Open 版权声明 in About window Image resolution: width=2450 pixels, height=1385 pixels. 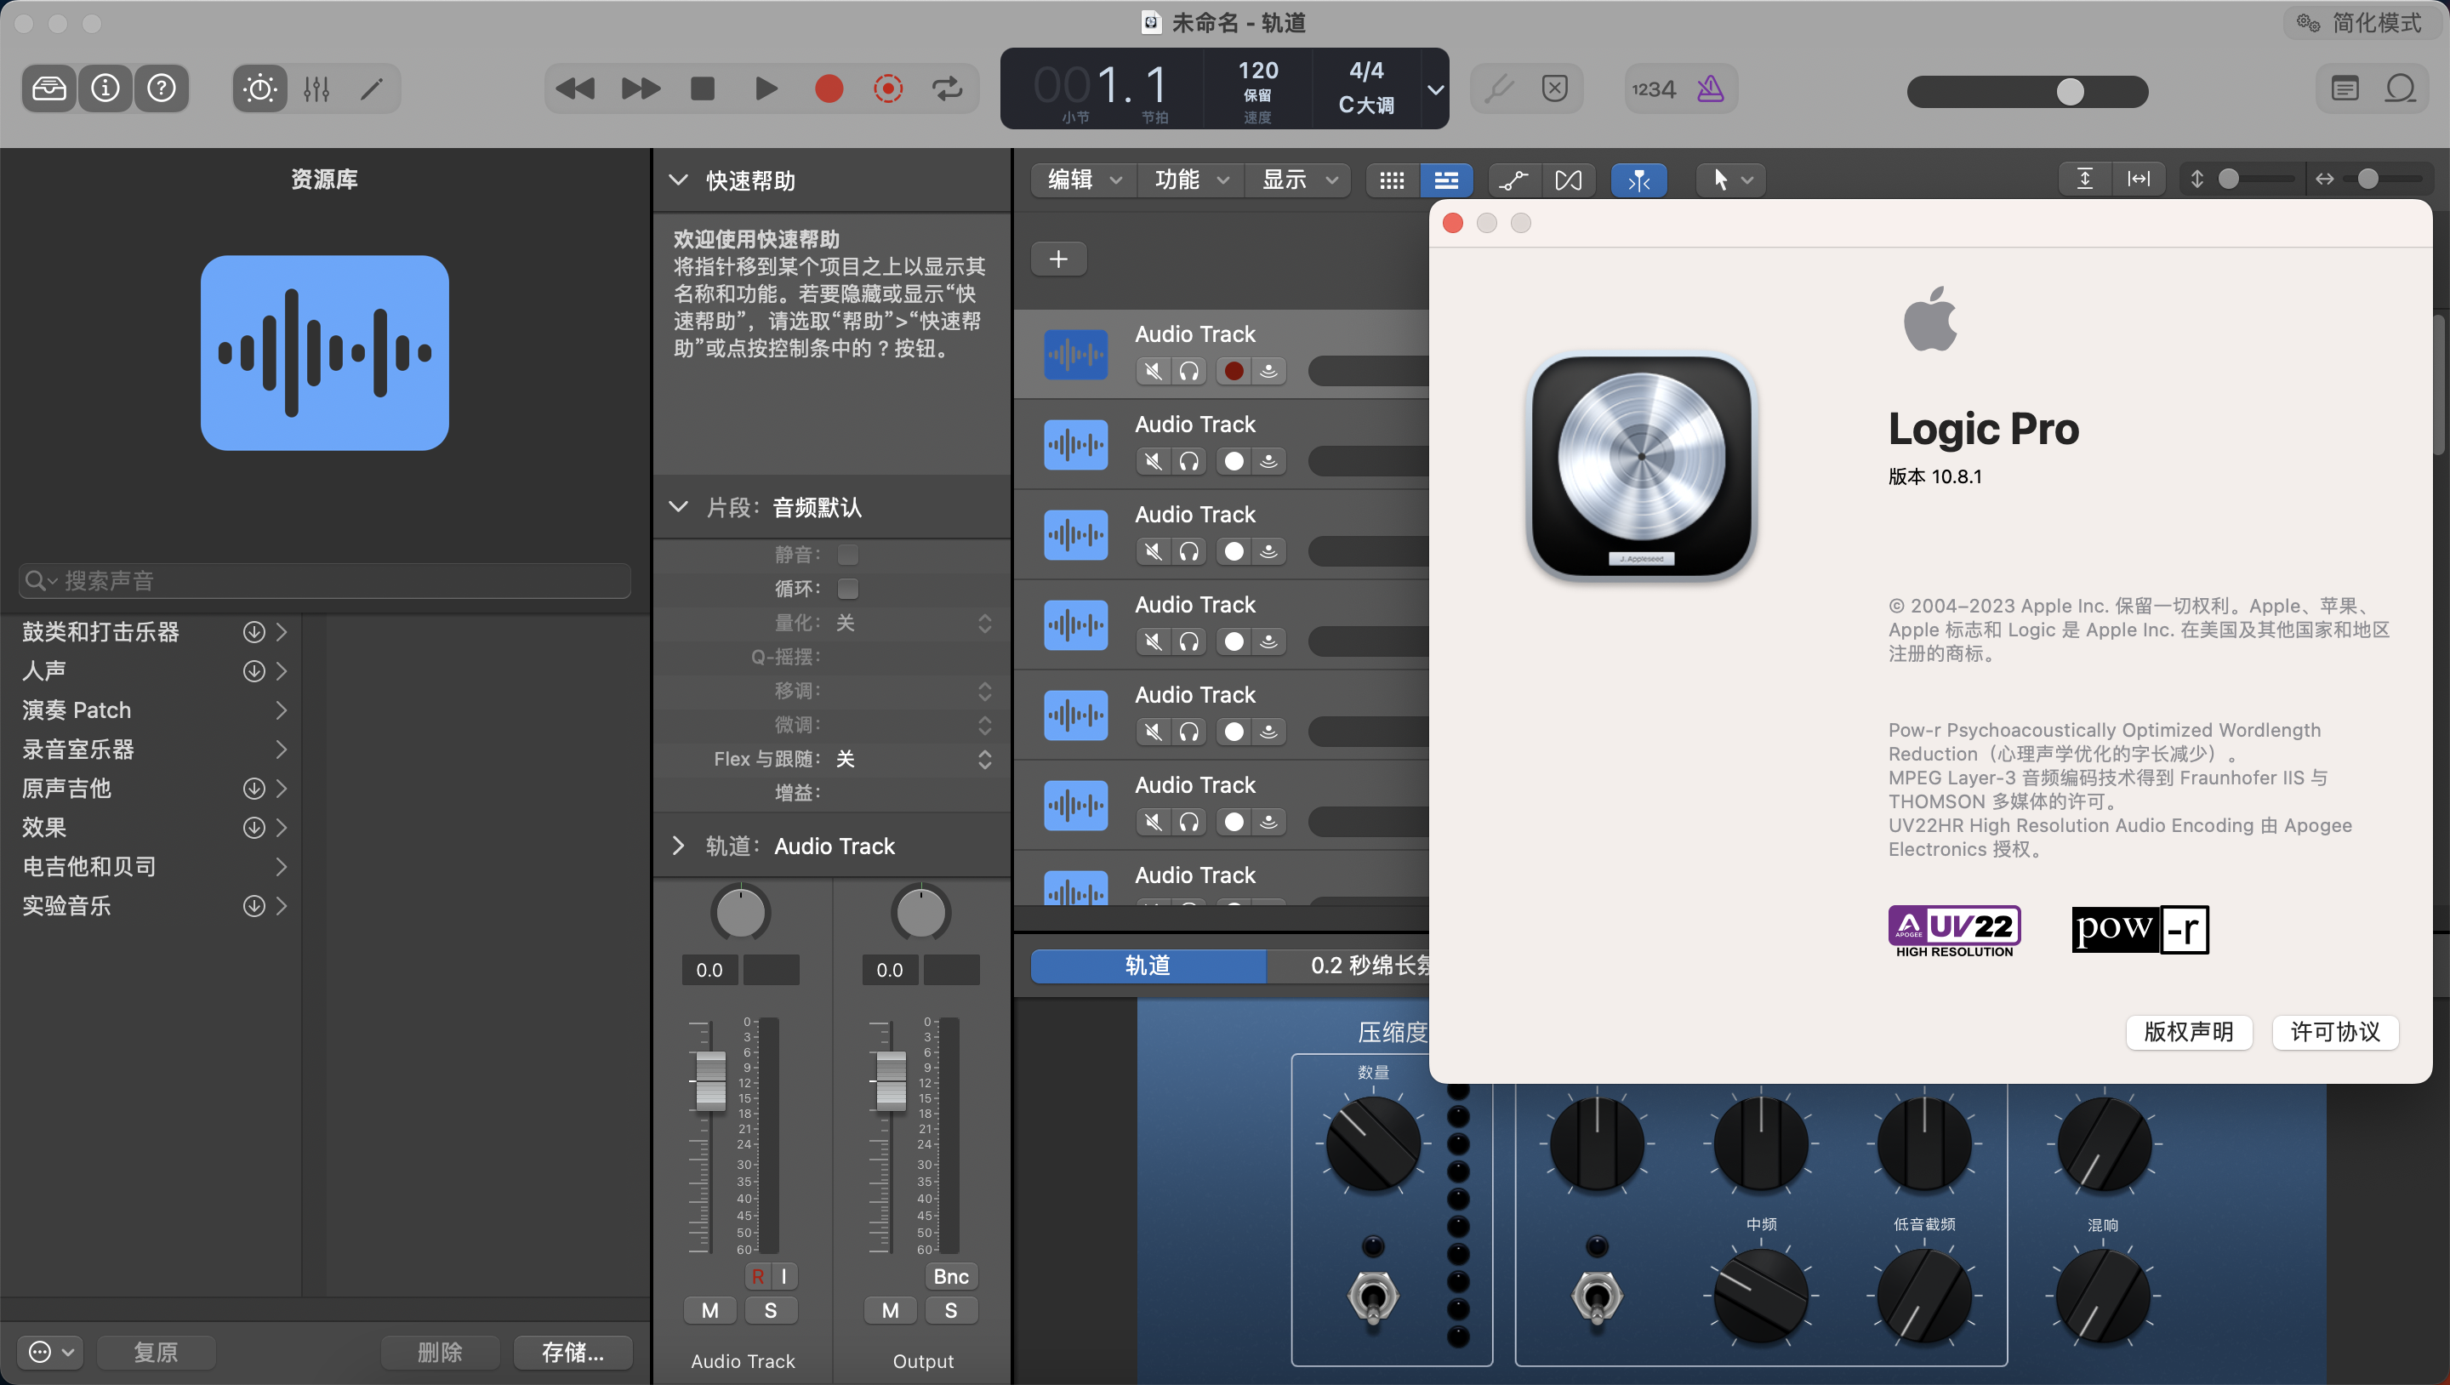[2189, 1032]
